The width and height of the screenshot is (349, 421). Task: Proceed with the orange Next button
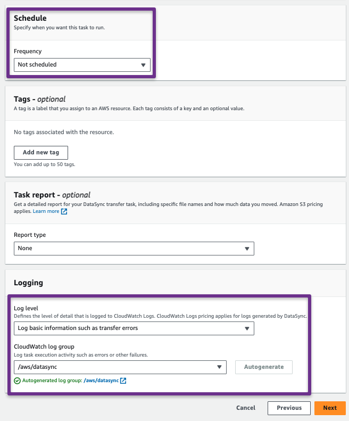tap(330, 408)
